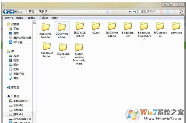
Task: Open the 编辑(E) menu
Action: coord(20,18)
